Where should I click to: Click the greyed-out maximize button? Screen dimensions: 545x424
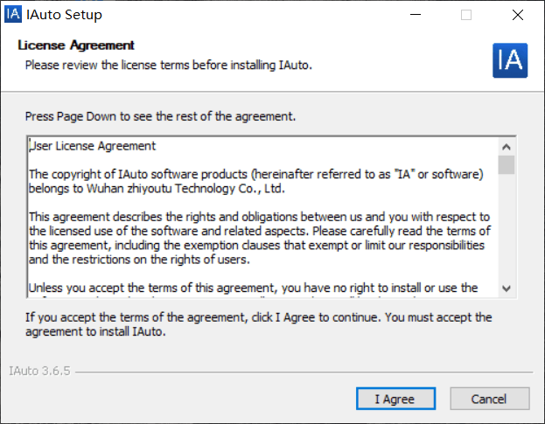pos(466,15)
